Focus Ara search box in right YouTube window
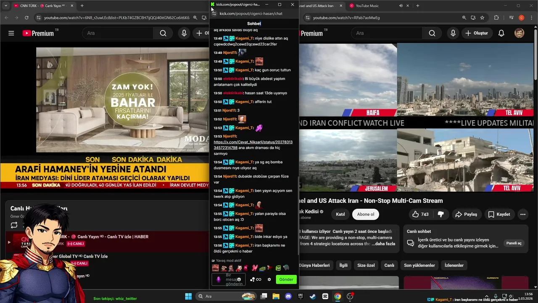Image resolution: width=538 pixels, height=303 pixels. pos(387,33)
